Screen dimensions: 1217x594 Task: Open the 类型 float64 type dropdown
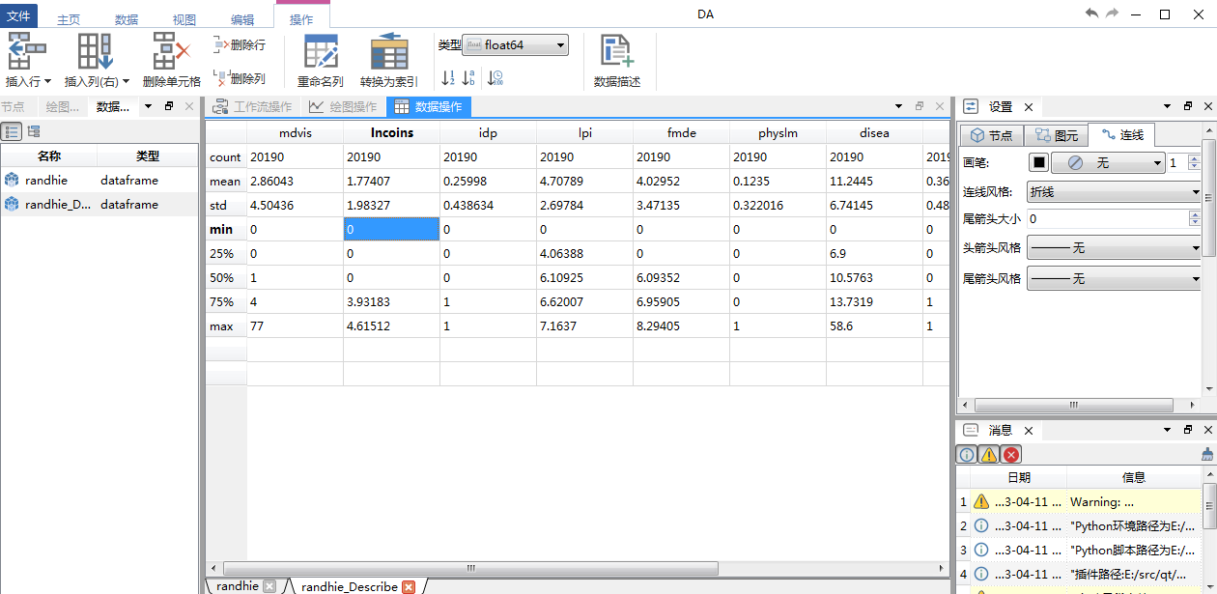pyautogui.click(x=516, y=45)
